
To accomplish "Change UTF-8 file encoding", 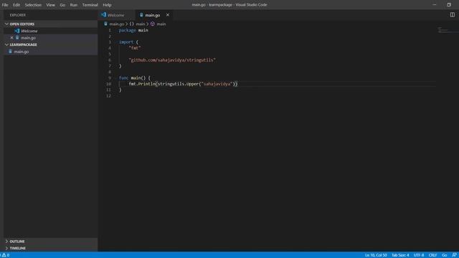I will click(x=419, y=255).
